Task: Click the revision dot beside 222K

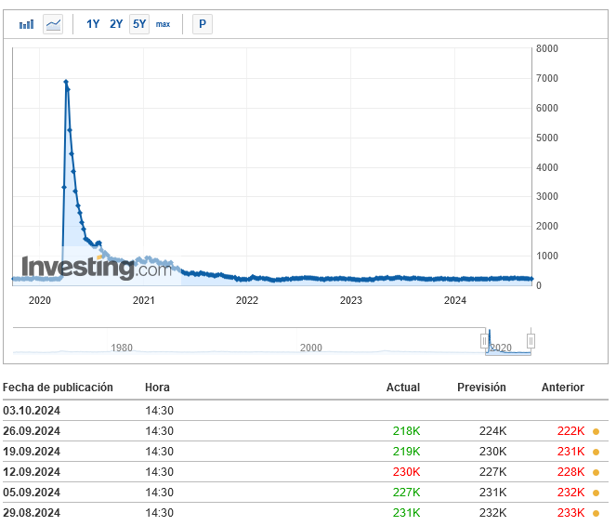Action: [596, 432]
